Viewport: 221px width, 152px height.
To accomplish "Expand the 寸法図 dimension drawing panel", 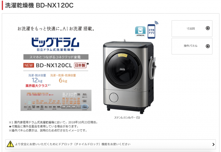I will click(x=192, y=29).
